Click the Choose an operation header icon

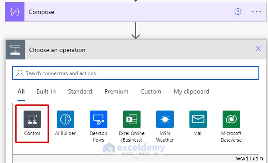15,50
